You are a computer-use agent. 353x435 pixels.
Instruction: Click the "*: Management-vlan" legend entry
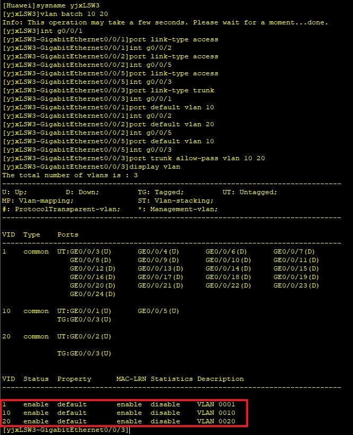point(184,209)
